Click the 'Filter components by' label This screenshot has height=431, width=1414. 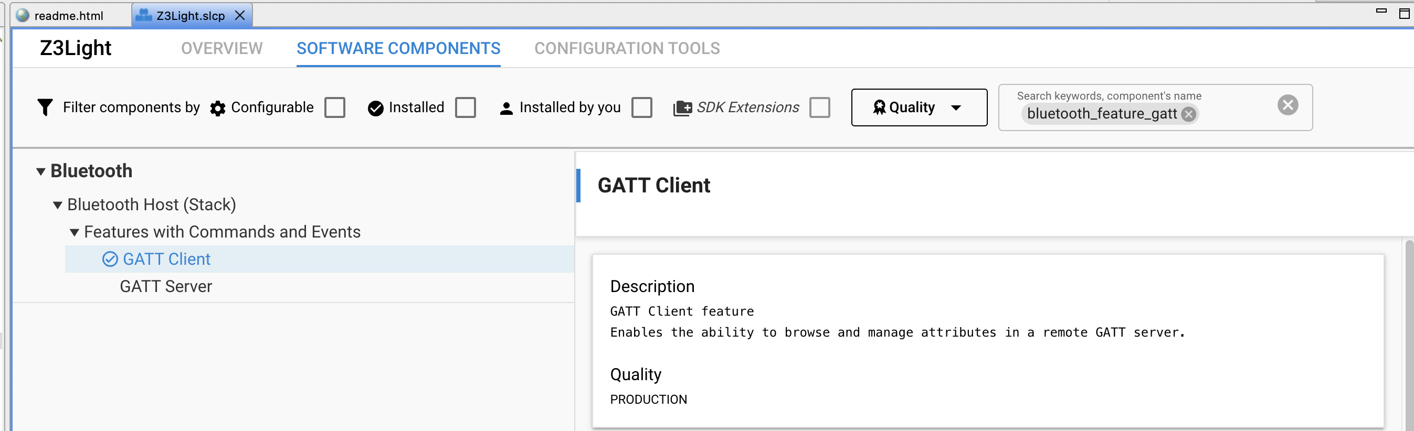(131, 107)
